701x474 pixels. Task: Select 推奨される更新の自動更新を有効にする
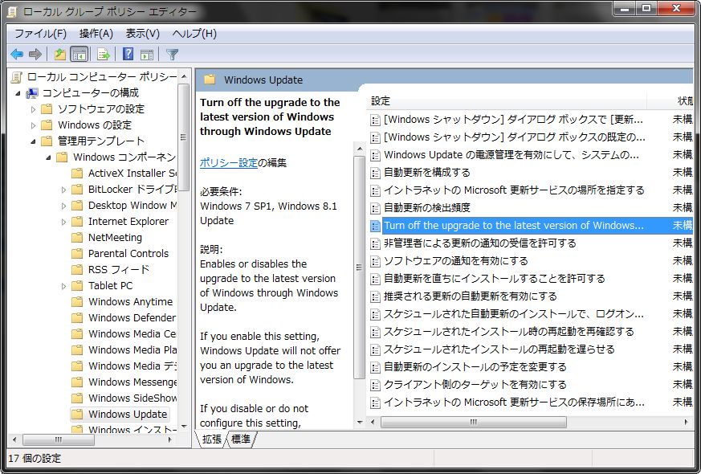pos(470,296)
